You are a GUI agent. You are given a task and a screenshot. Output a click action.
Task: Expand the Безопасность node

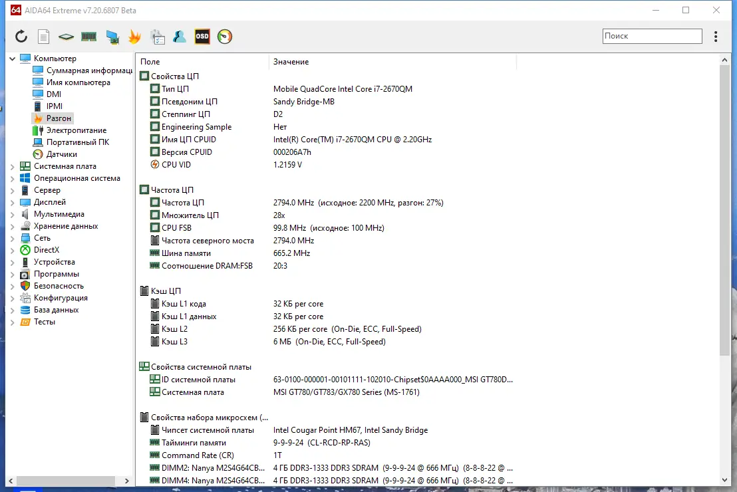(12, 286)
